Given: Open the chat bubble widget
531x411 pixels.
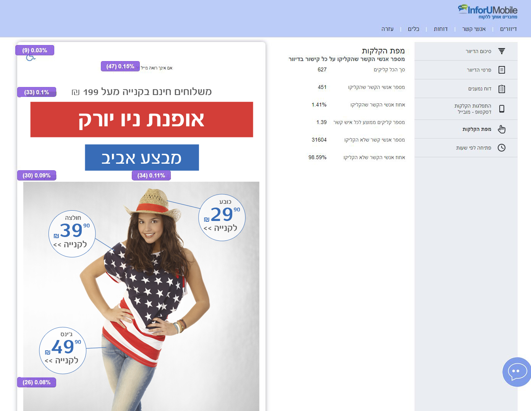Looking at the screenshot, I should [517, 372].
